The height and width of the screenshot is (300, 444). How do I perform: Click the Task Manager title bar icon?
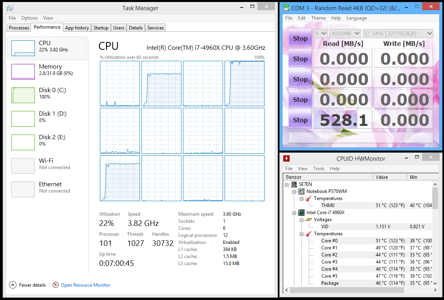point(10,8)
